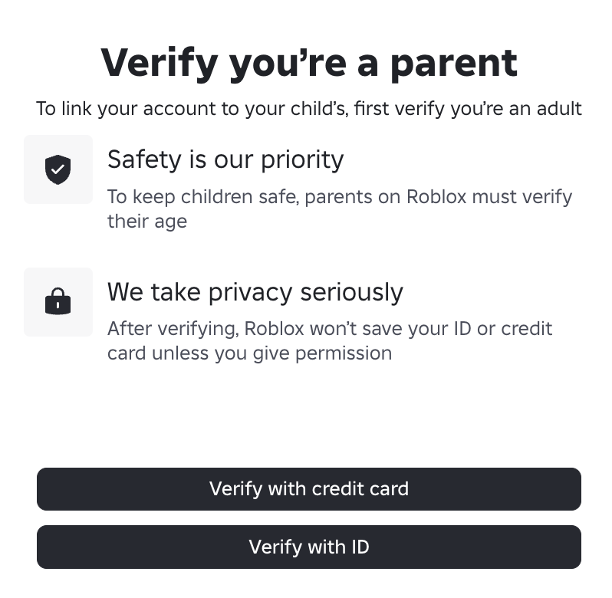Click "card unless you give permission" text line
612x598 pixels.
(249, 353)
